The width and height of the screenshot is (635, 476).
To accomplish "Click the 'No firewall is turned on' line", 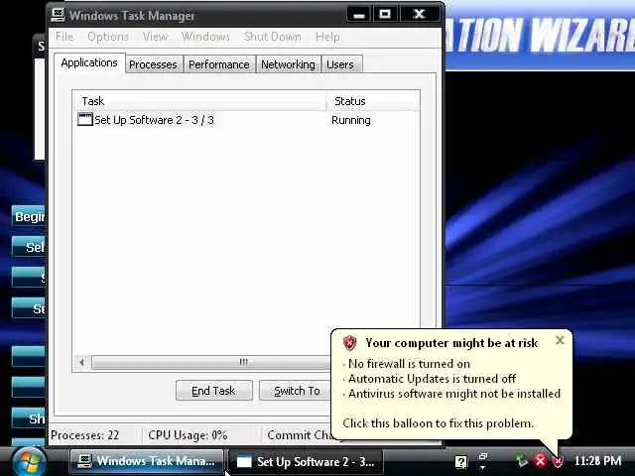I will (409, 364).
